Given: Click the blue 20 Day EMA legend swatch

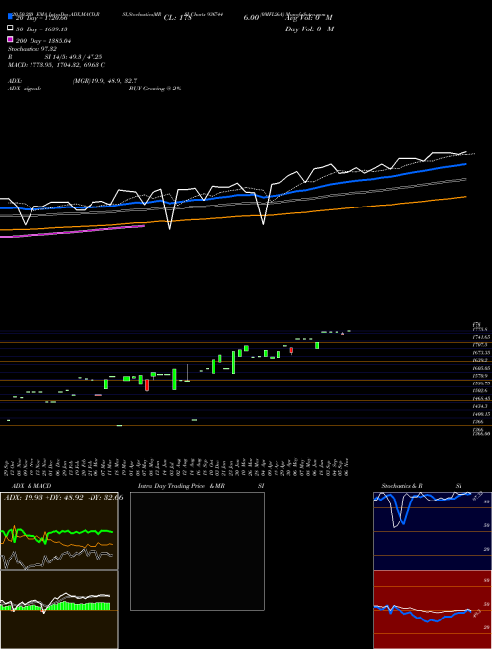Looking at the screenshot, I should 10,17.
